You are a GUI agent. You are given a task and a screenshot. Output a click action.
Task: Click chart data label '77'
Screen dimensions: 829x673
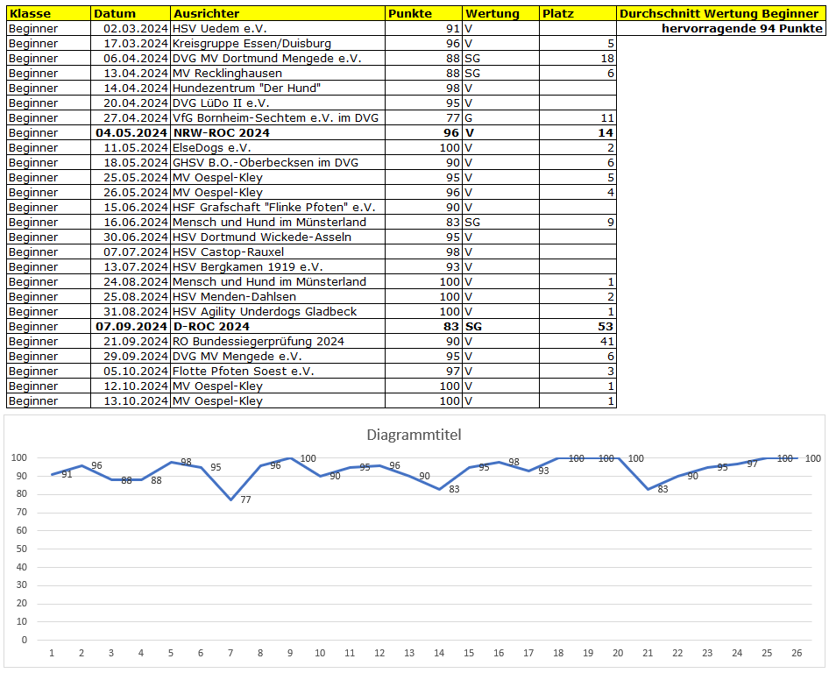tap(246, 499)
